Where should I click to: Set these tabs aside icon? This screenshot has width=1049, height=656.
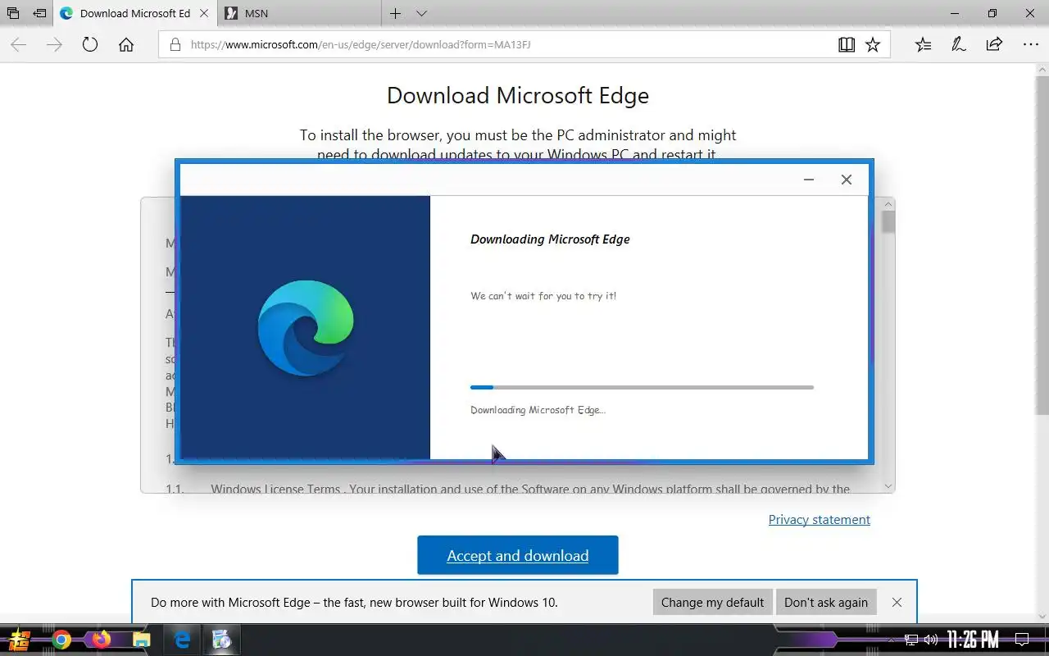coord(39,13)
